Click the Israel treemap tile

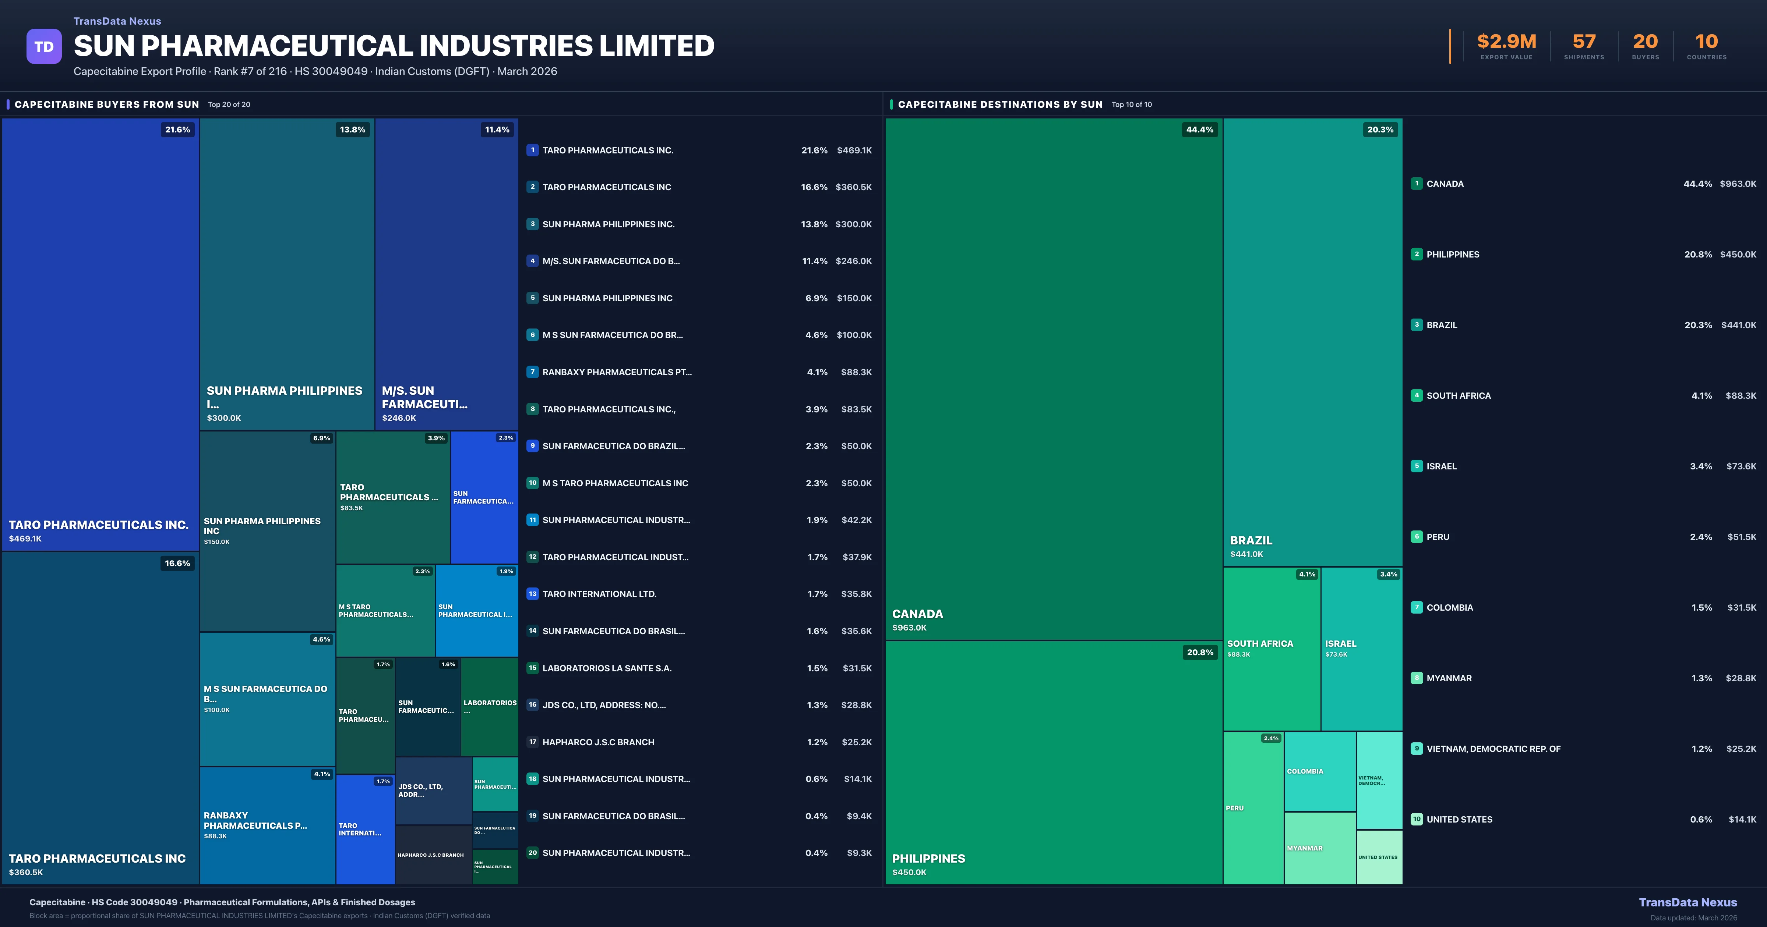point(1361,649)
